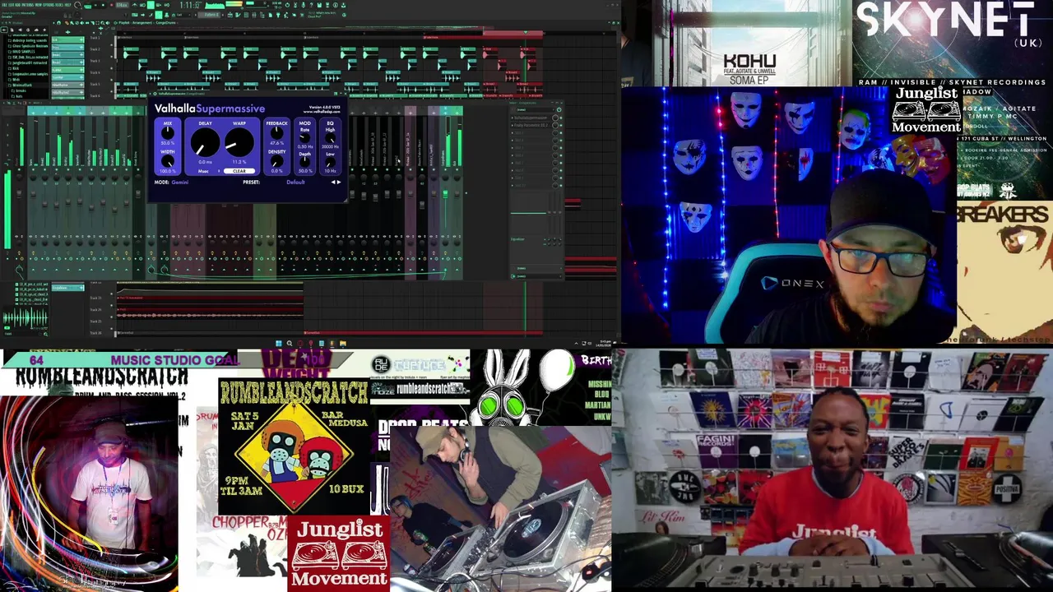Open the mixer output dropdown at bottom

pos(536,276)
